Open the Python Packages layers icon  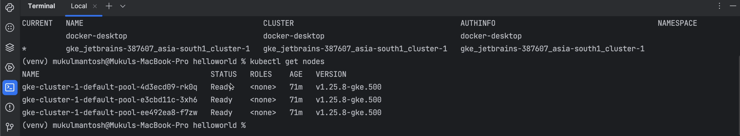10,47
